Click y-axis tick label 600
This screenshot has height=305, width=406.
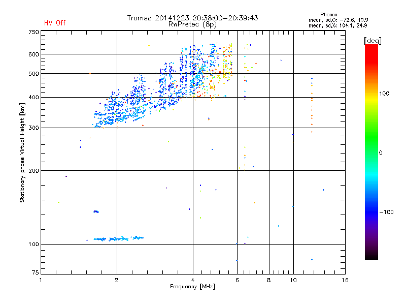33,54
